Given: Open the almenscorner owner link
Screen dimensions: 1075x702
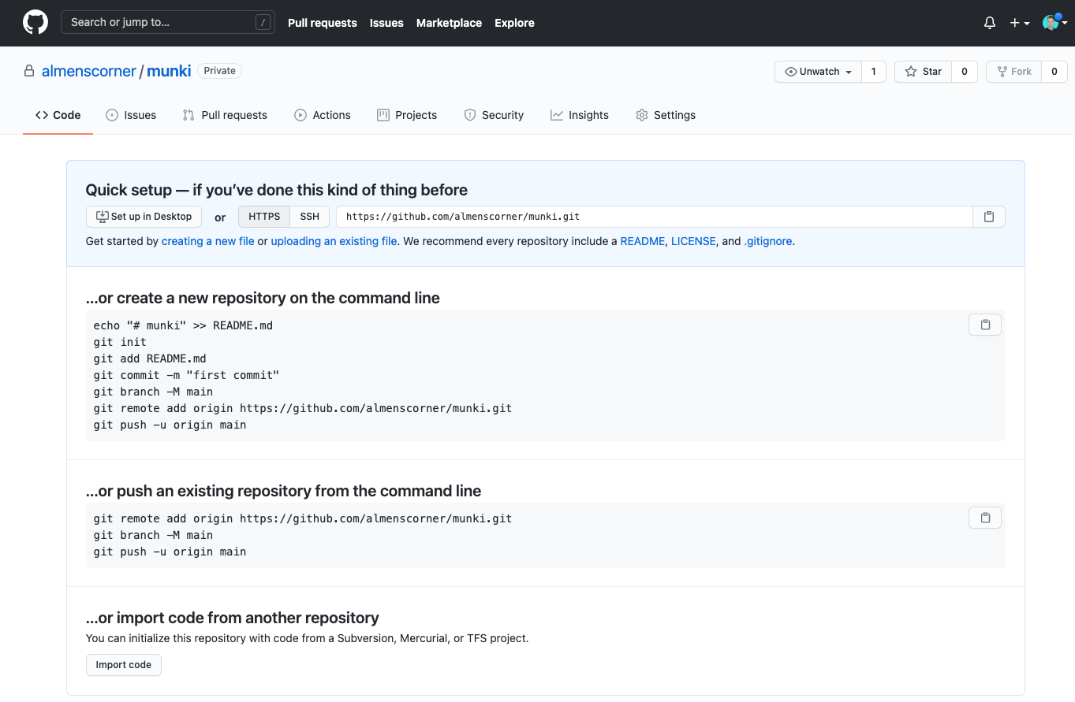Looking at the screenshot, I should click(x=88, y=71).
